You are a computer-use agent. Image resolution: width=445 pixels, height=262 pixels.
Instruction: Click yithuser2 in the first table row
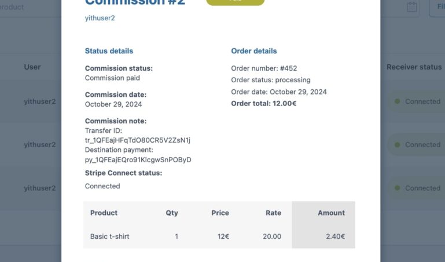click(x=40, y=101)
